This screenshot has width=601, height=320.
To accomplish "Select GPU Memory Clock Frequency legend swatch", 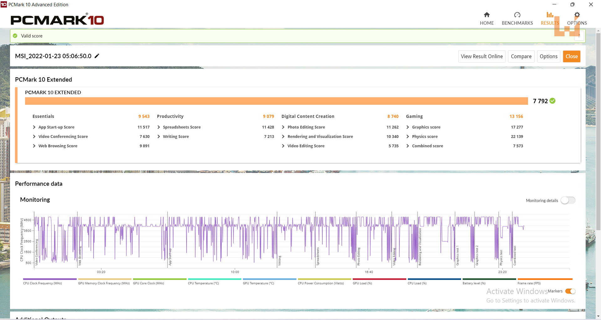I will [105, 279].
